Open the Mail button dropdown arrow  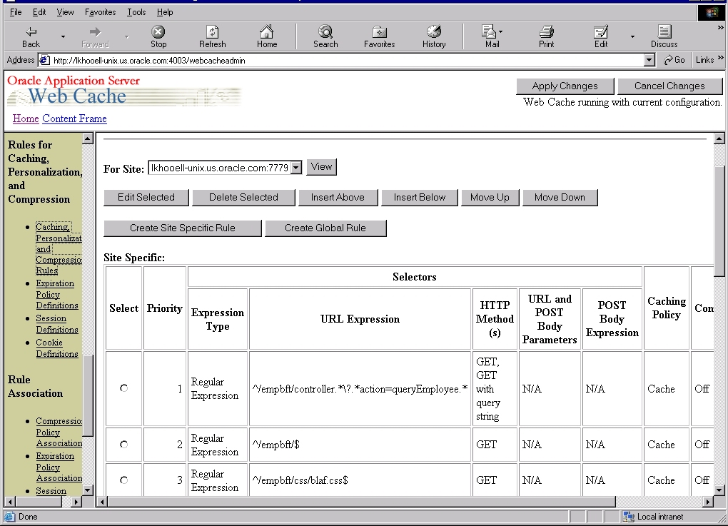pos(500,32)
